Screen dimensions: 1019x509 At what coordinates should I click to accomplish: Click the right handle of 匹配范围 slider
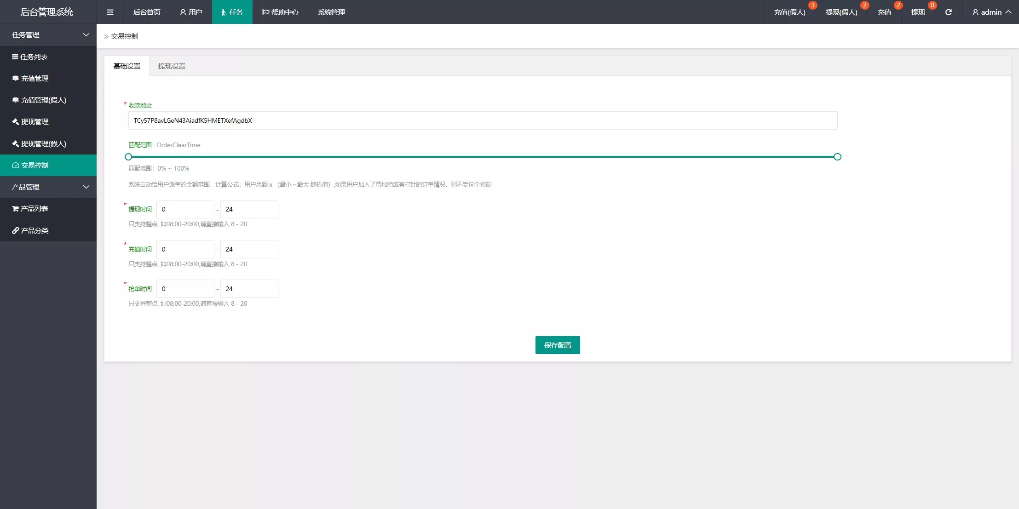pyautogui.click(x=837, y=157)
